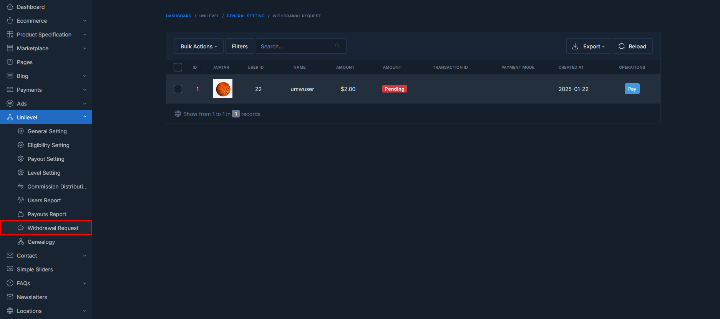Click the basketball avatar thumbnail
This screenshot has width=720, height=319.
(223, 89)
